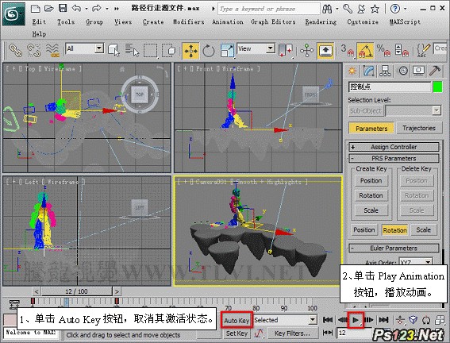
Task: Click Use Pivot Point Center icon
Action: coord(286,51)
